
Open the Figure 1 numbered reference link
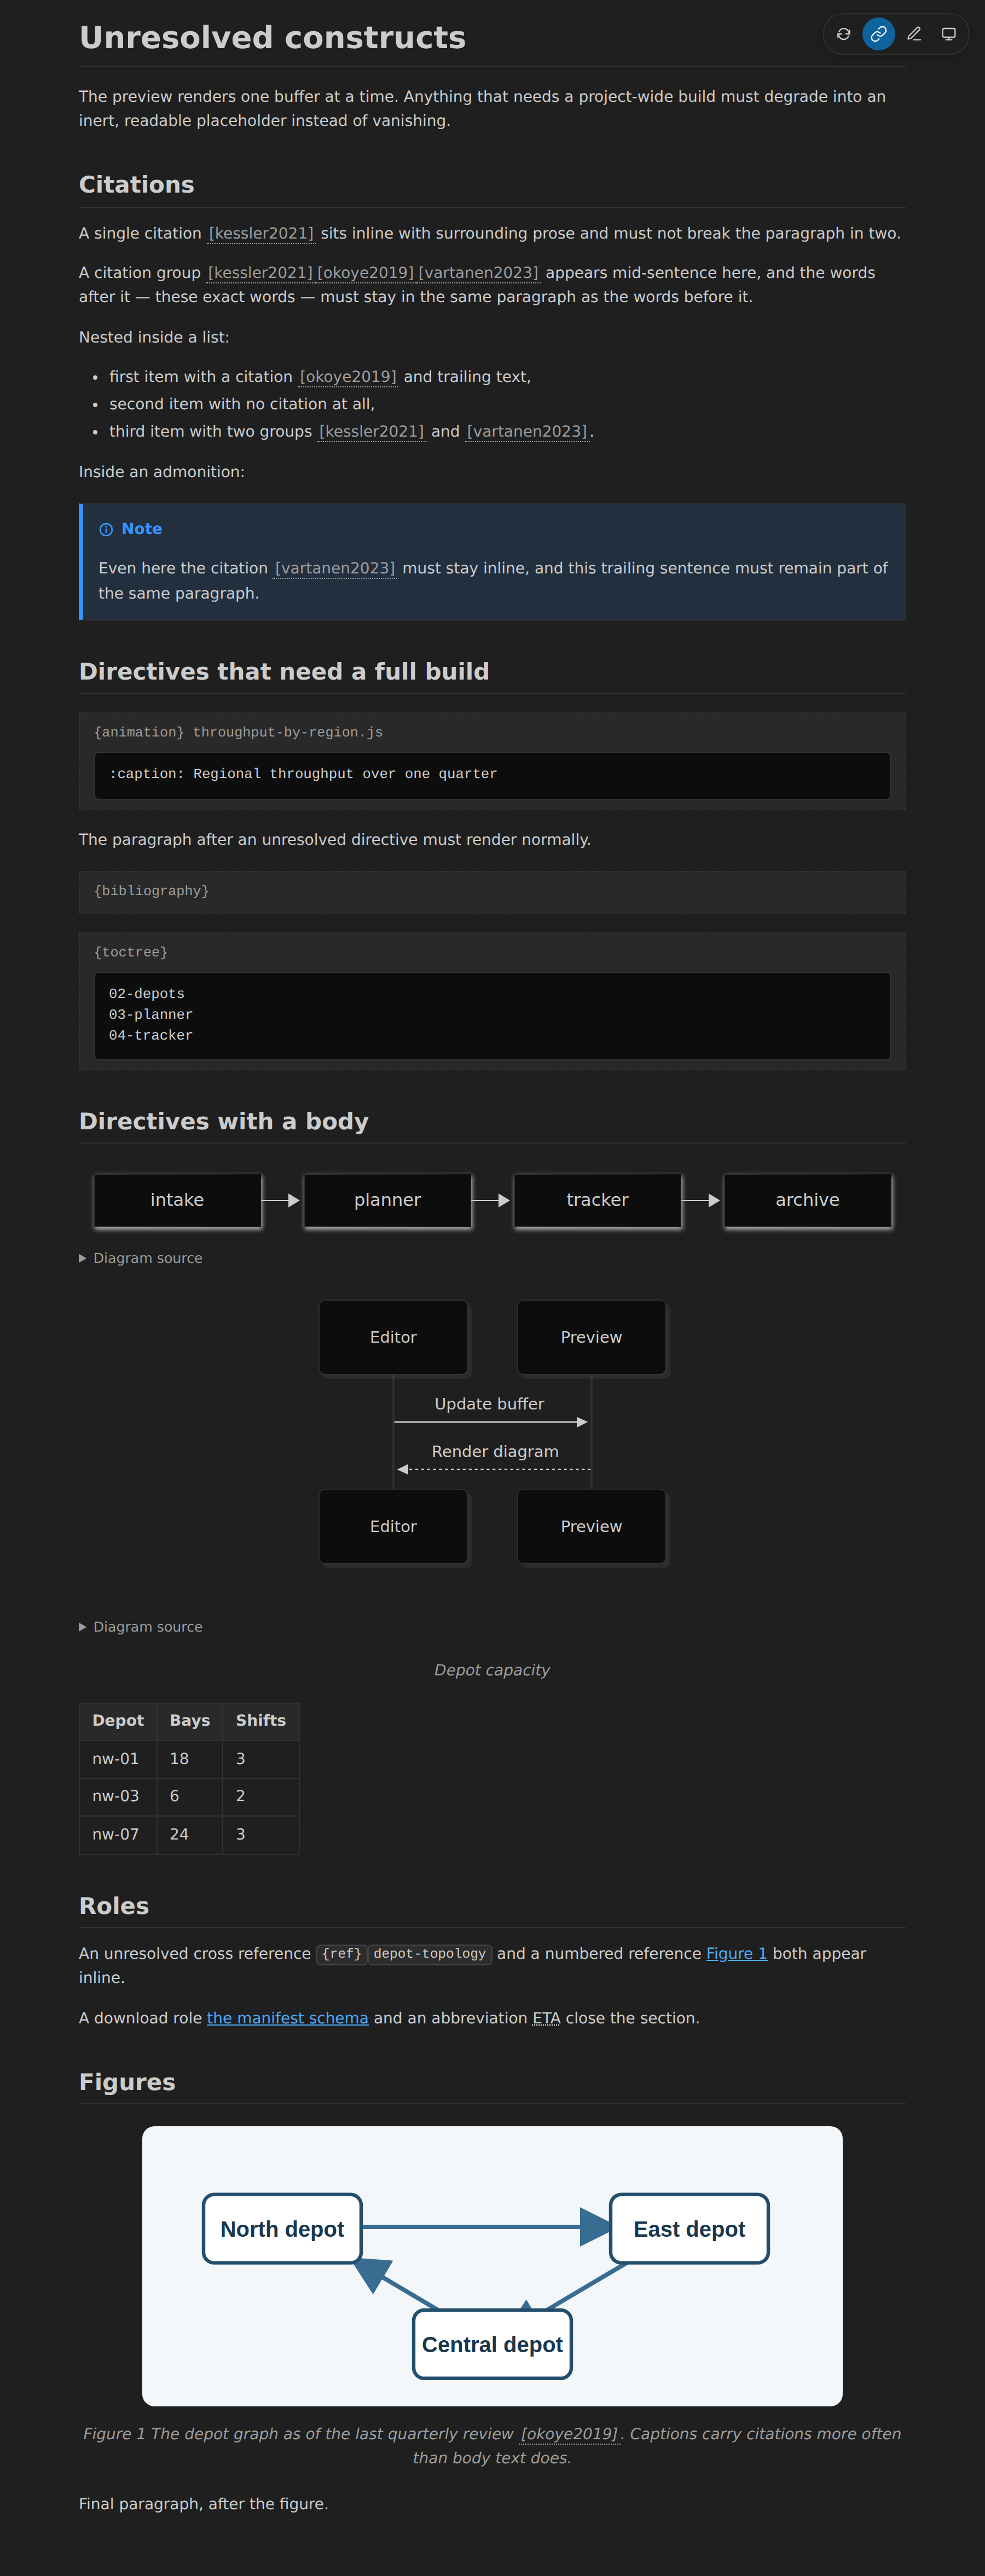point(736,1953)
